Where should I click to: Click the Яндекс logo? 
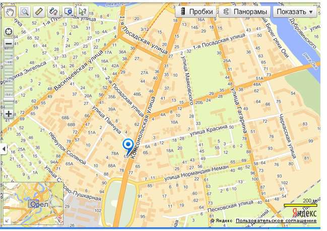coord(304,213)
